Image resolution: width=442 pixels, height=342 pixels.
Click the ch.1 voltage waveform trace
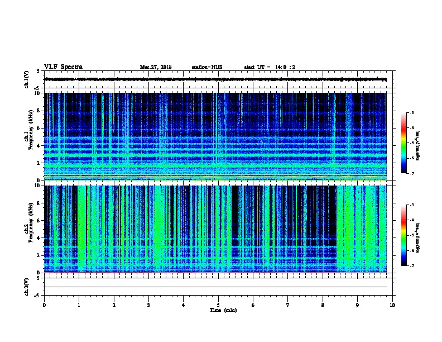coord(215,79)
